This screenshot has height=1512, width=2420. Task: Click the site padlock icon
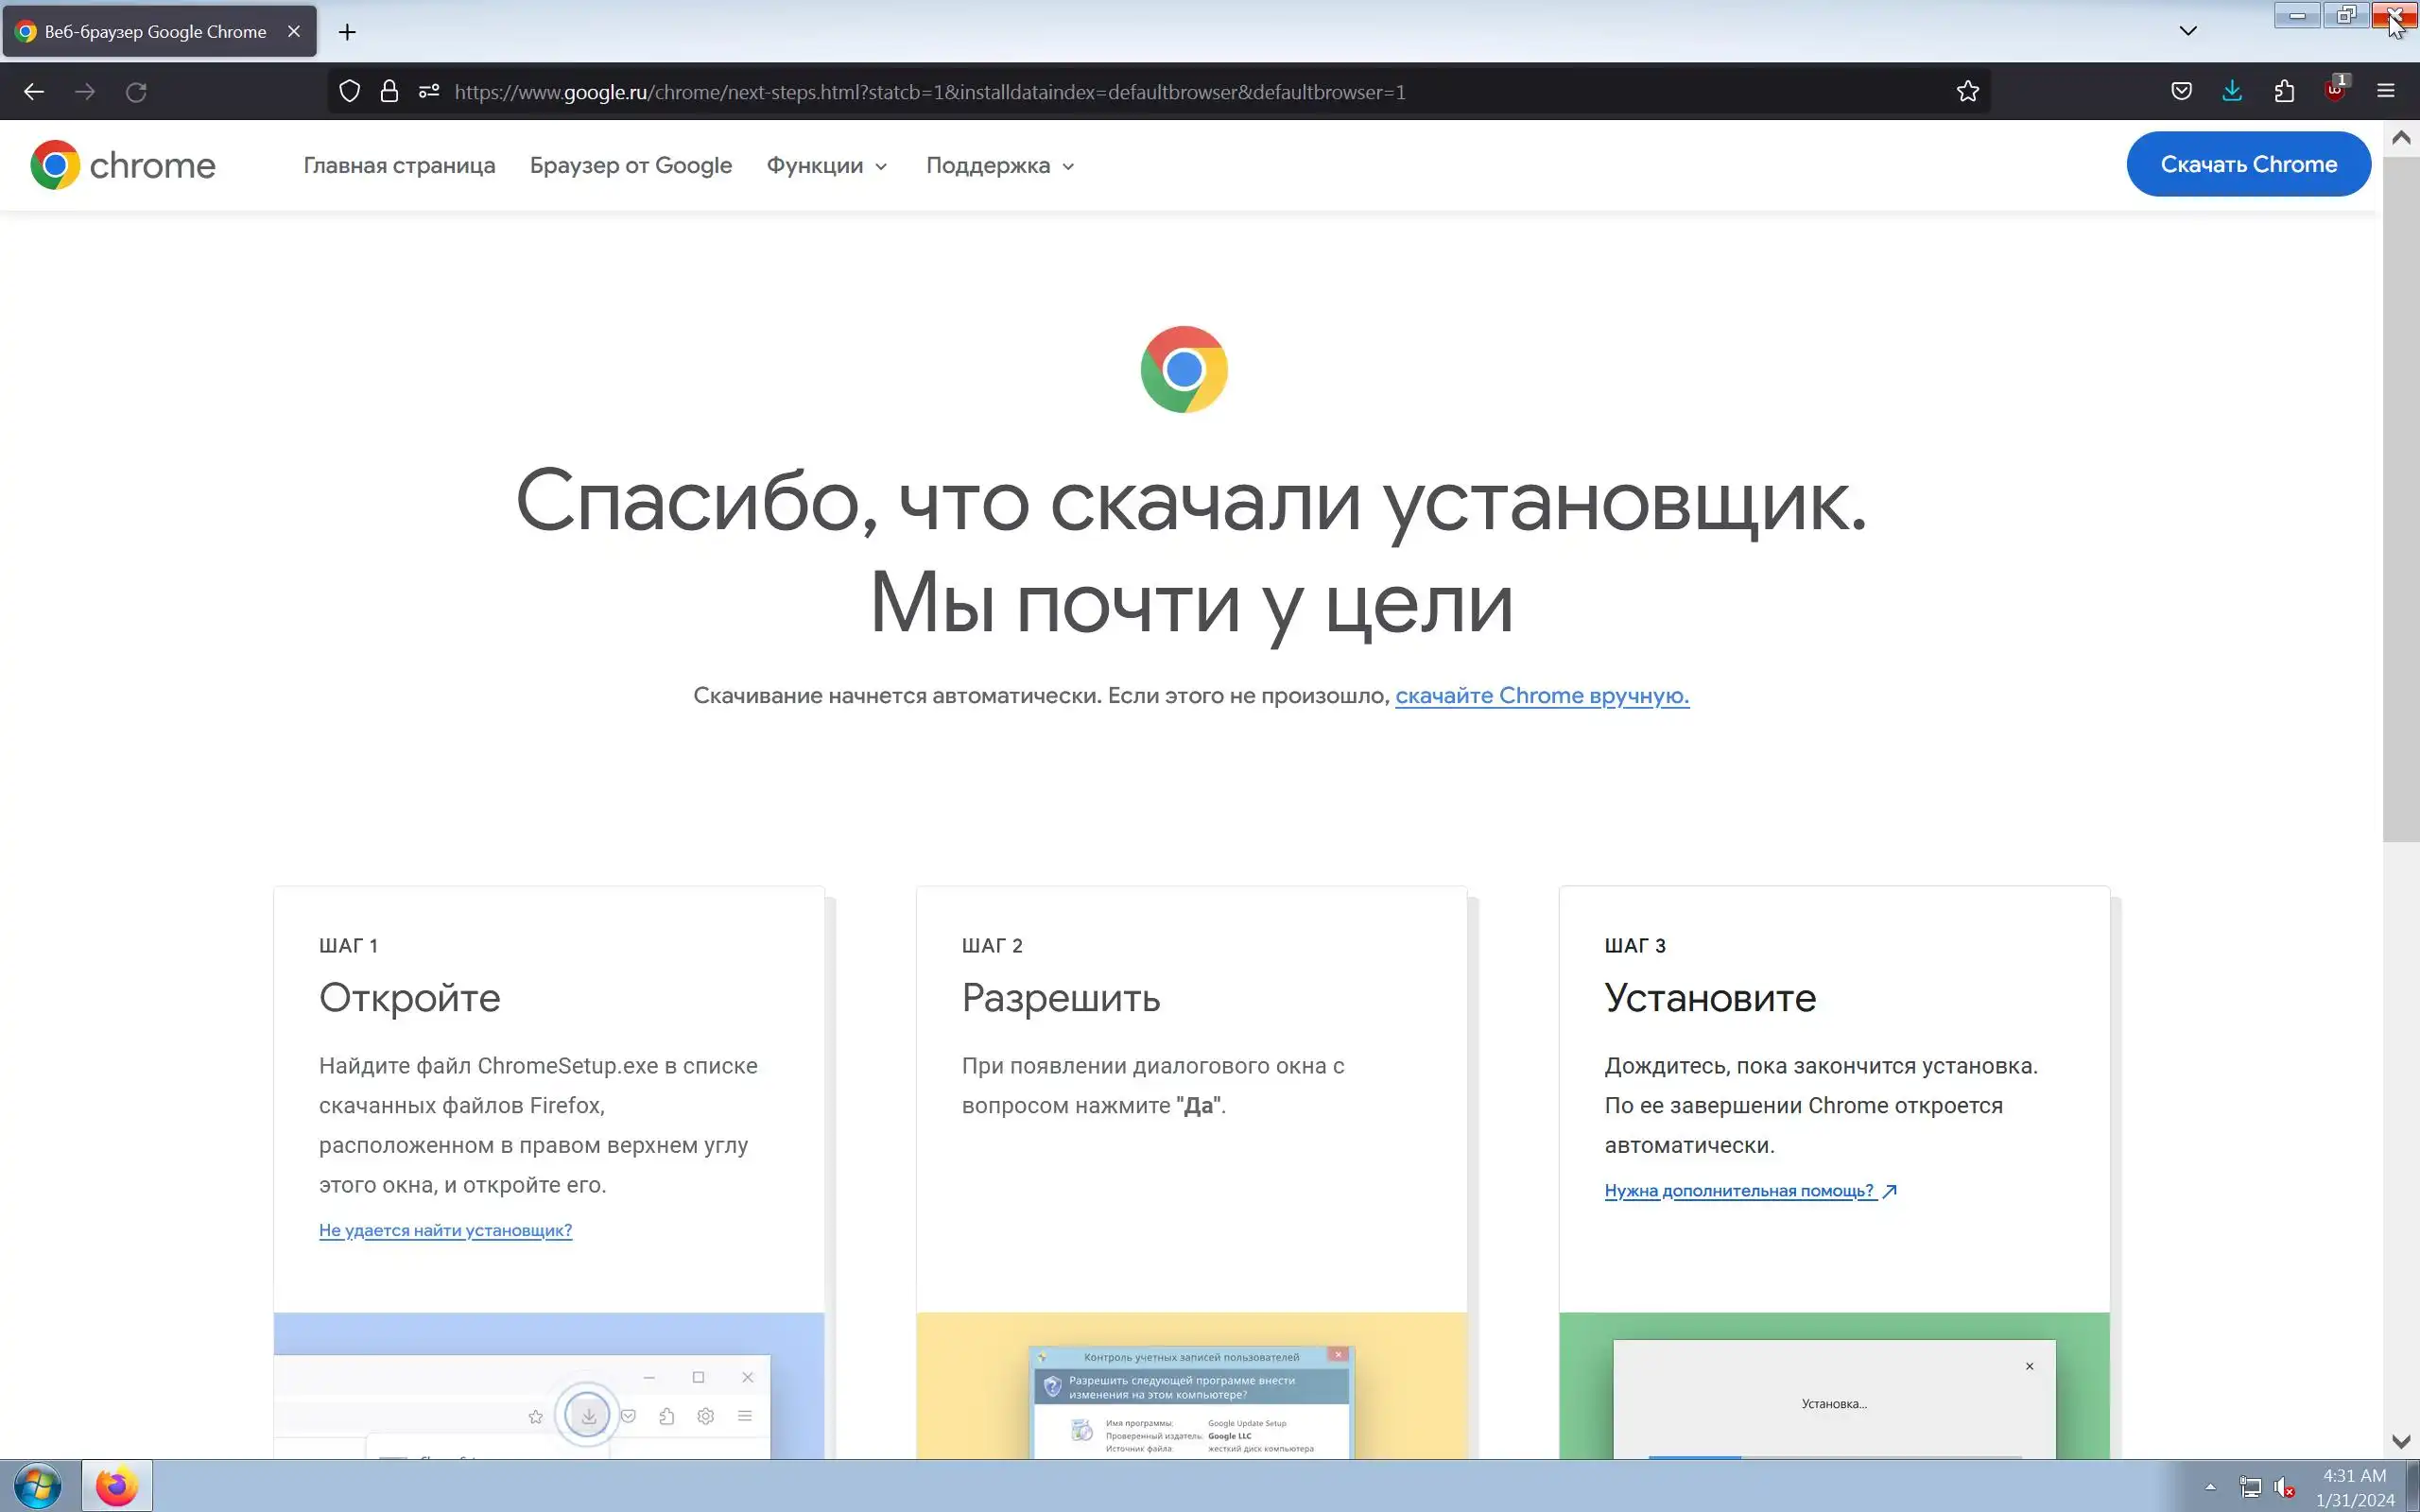[389, 92]
